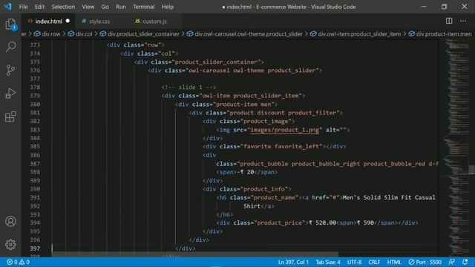Select div.product-item.men breadcrumb
Image resolution: width=475 pixels, height=267 pixels.
click(x=440, y=34)
